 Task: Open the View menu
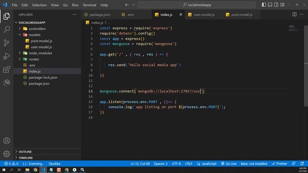(x=55, y=5)
